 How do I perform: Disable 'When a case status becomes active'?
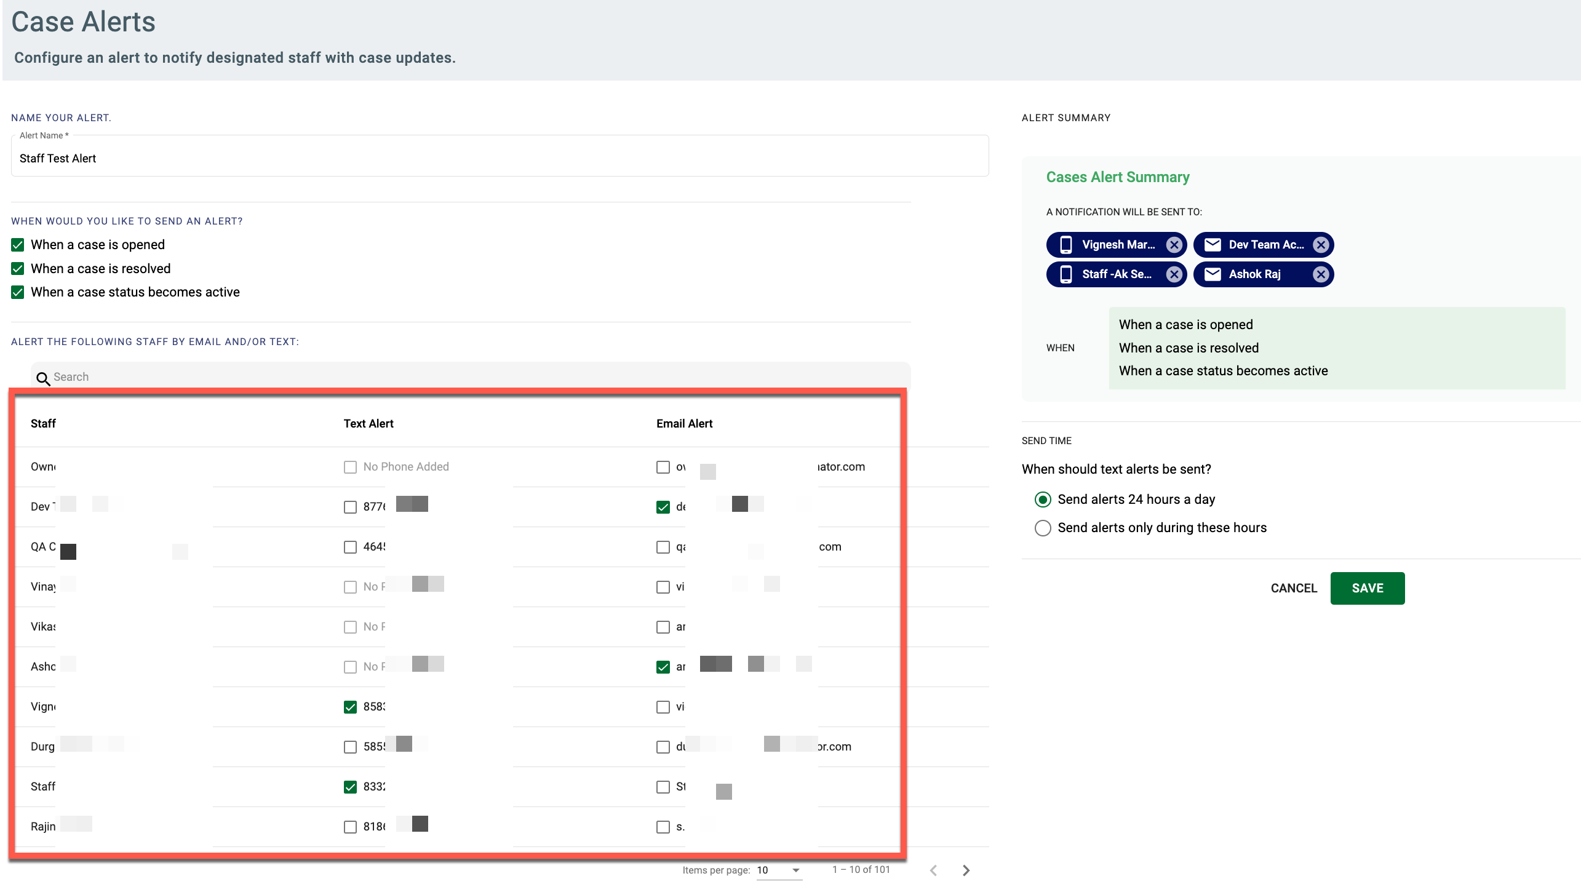pyautogui.click(x=17, y=292)
